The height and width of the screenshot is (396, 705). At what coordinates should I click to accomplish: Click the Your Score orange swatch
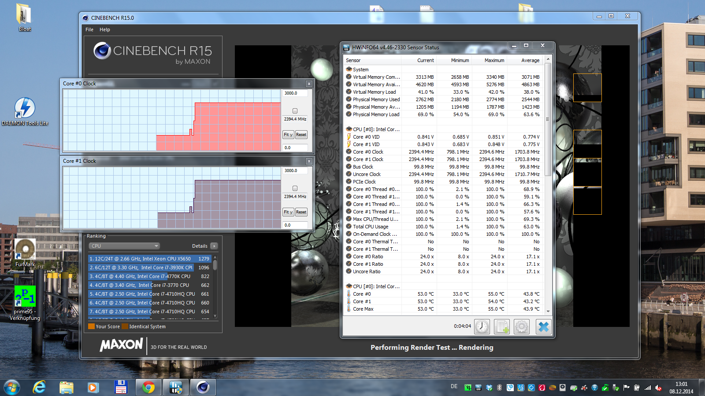pyautogui.click(x=91, y=326)
